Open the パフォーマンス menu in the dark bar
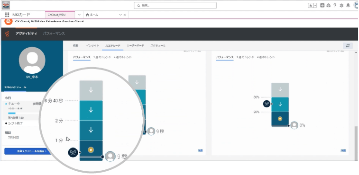359x175 pixels. coord(54,34)
